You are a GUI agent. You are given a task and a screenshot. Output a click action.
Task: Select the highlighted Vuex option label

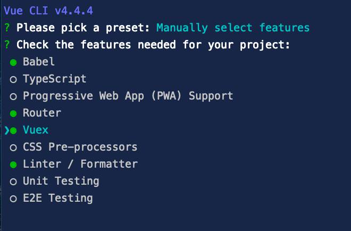coord(36,130)
